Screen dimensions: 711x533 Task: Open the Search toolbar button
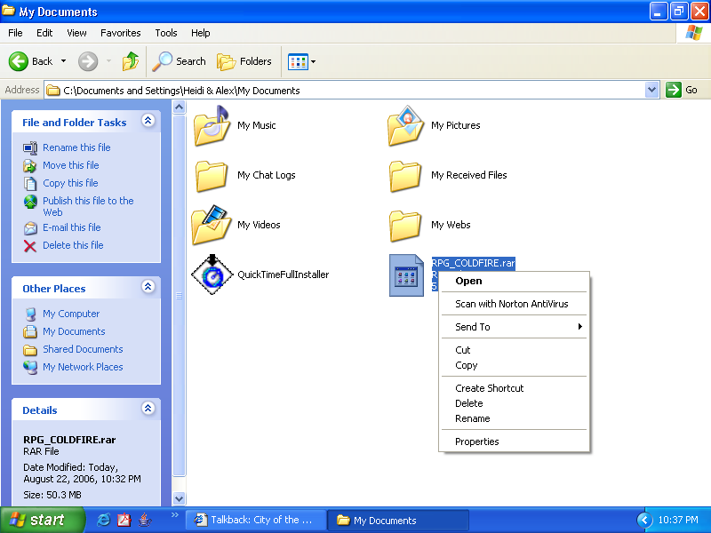179,61
